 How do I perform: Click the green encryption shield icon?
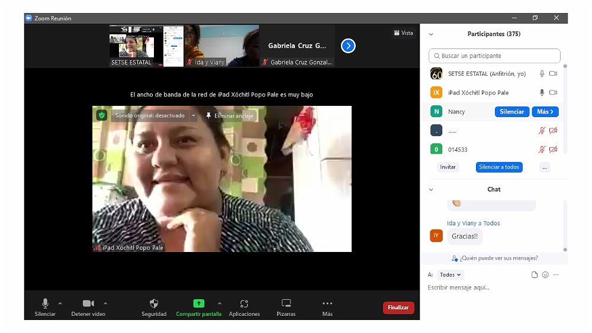point(101,115)
